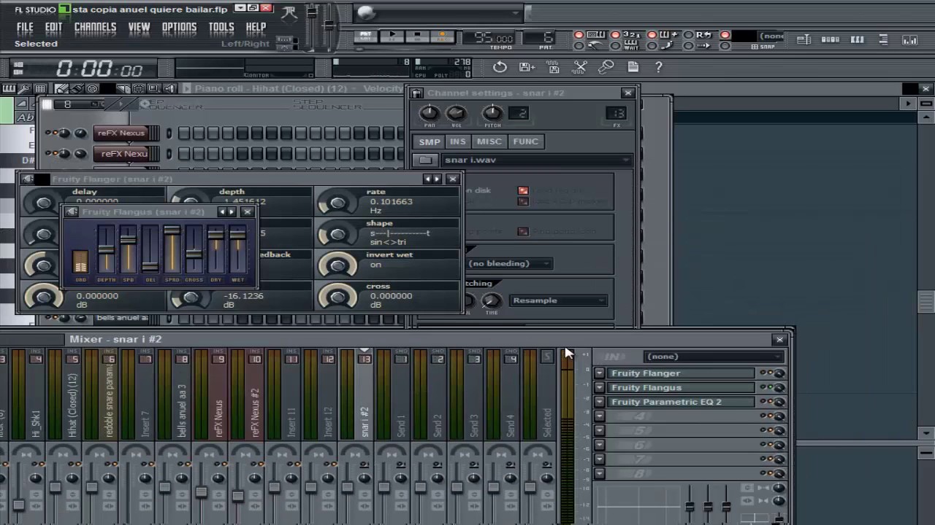Image resolution: width=935 pixels, height=525 pixels.
Task: Open the VIEW menu
Action: 139,27
